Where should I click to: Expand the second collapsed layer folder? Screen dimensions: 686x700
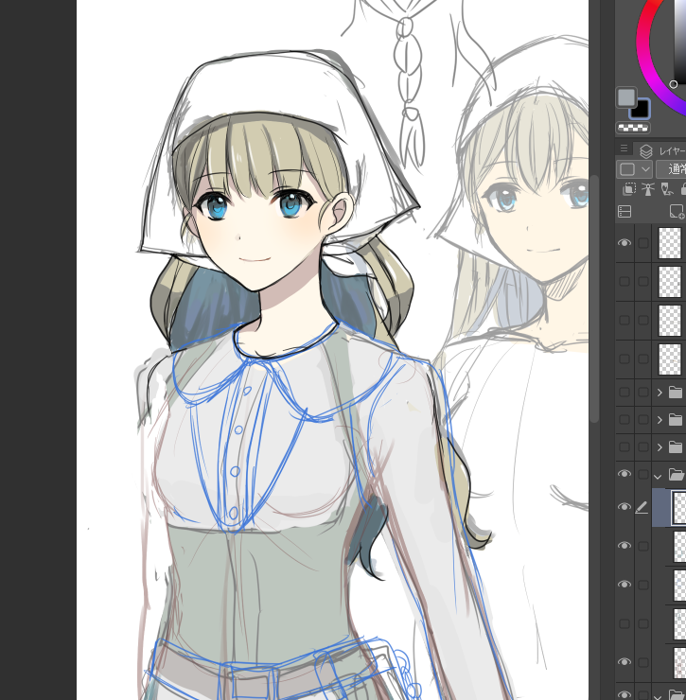pos(660,420)
